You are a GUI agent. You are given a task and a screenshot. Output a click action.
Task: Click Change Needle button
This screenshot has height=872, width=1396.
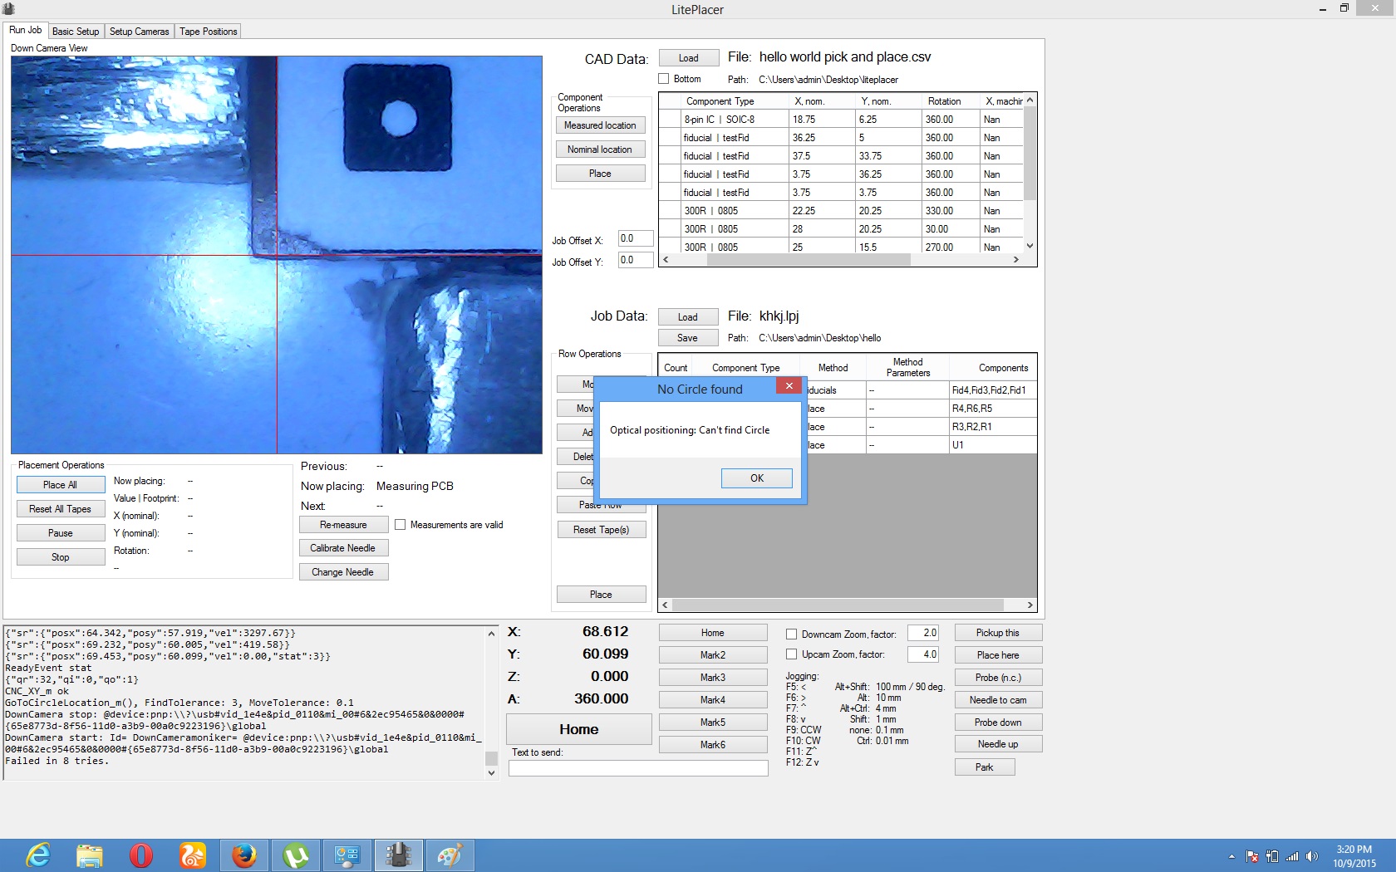343,572
